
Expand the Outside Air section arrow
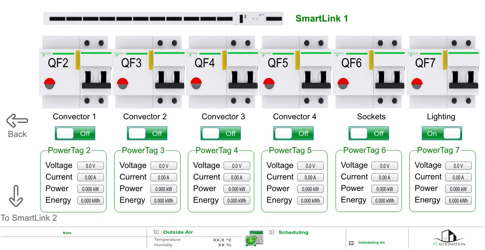point(156,232)
